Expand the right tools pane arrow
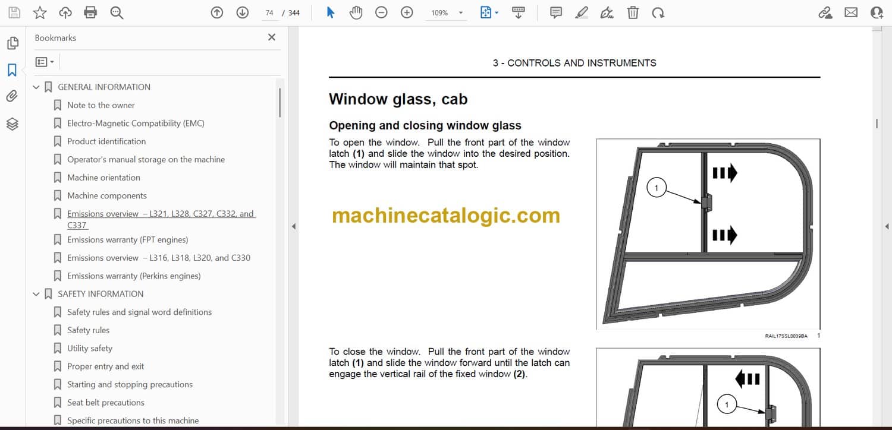The height and width of the screenshot is (430, 892). (887, 226)
